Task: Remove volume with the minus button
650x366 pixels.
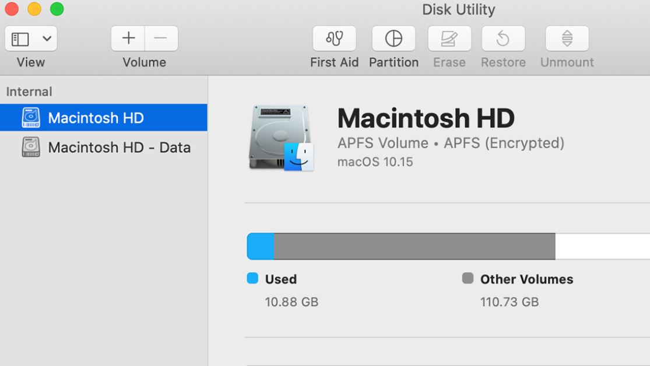Action: pos(161,38)
